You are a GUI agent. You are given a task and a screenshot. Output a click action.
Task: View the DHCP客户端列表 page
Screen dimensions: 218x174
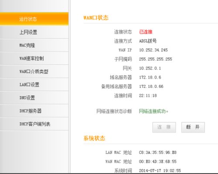click(x=34, y=124)
